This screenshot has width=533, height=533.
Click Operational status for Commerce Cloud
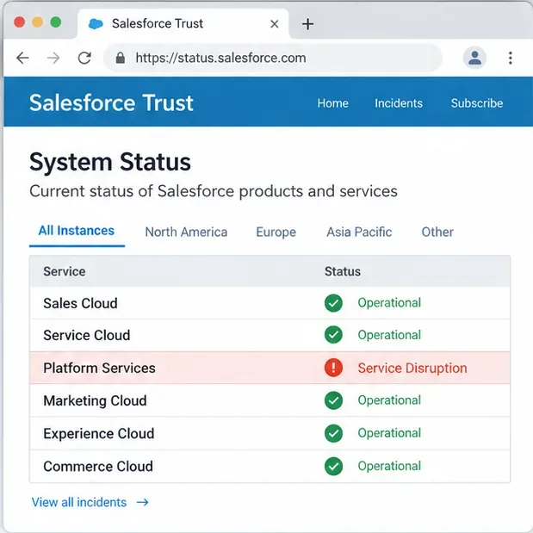point(389,466)
